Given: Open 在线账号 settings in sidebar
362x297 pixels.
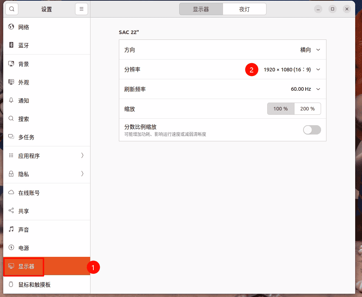Looking at the screenshot, I should tap(47, 193).
